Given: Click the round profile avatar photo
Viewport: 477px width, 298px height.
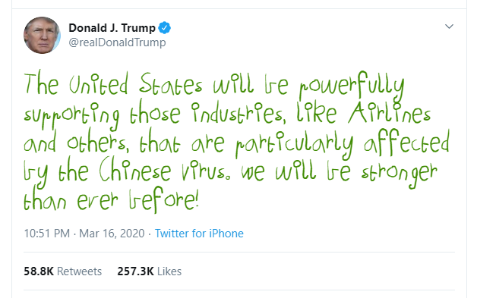Looking at the screenshot, I should tap(42, 35).
